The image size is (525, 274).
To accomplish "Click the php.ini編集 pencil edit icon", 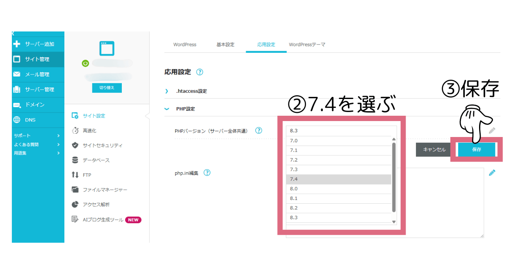I will (492, 173).
